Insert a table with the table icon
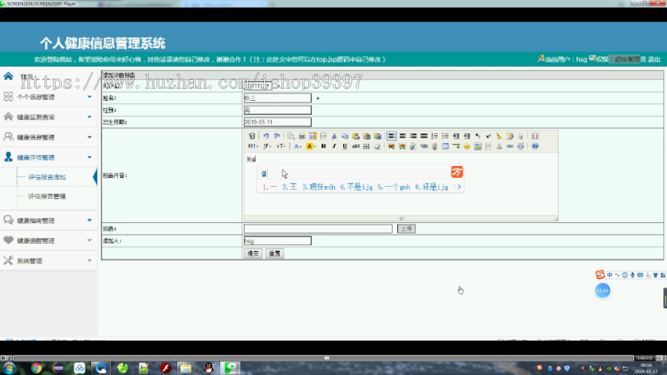Screen dimensions: 667x375 pyautogui.click(x=445, y=146)
